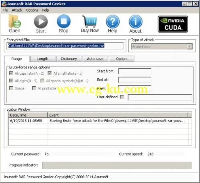Screen dimensions: 200x183
Task: Toggle All small latin(a - z) checkbox
Action: [x=50, y=73]
